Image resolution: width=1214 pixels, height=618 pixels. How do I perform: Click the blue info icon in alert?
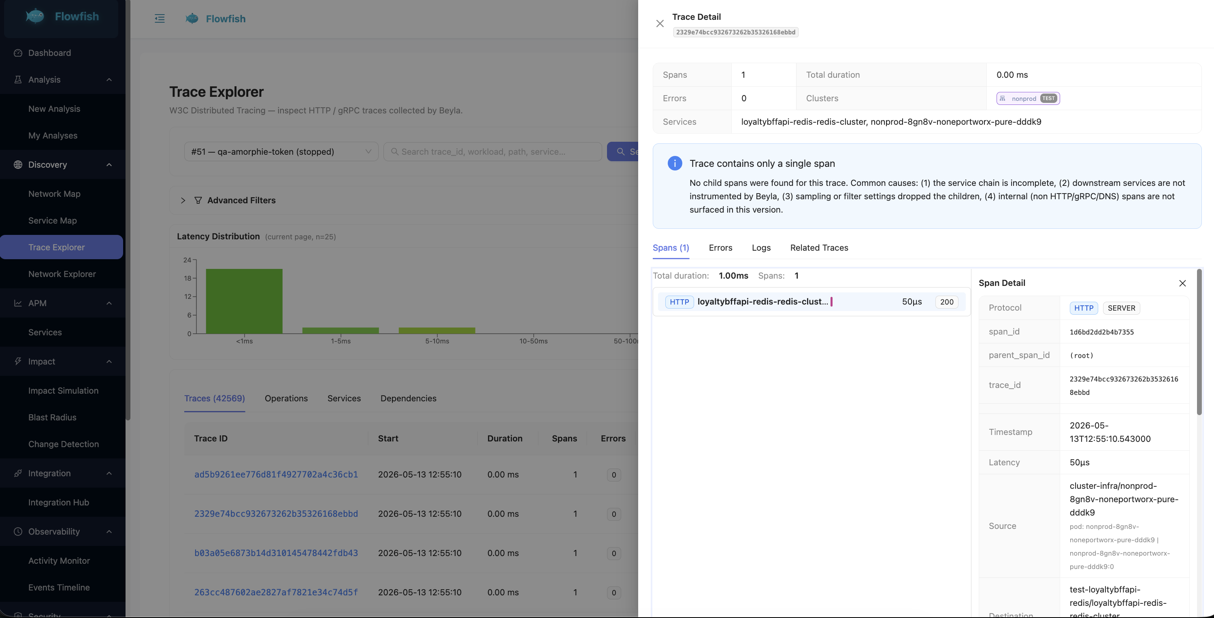pyautogui.click(x=675, y=163)
